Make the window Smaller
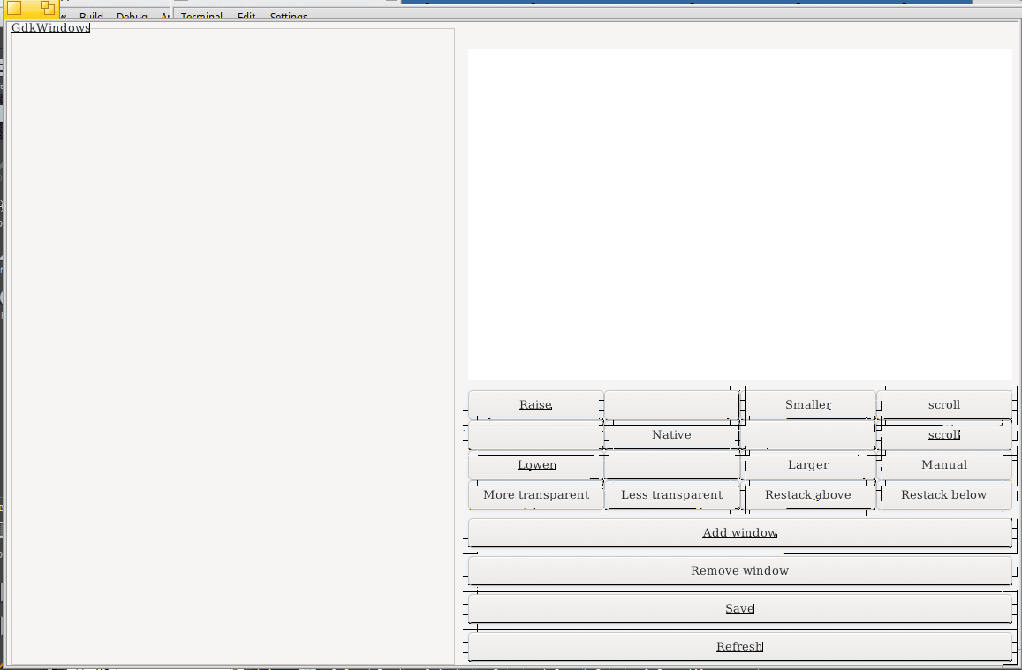The height and width of the screenshot is (670, 1022). 808,404
